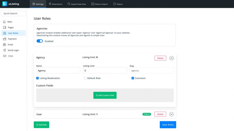Check the Default Role checkbox
The image size is (234, 131).
pos(85,78)
